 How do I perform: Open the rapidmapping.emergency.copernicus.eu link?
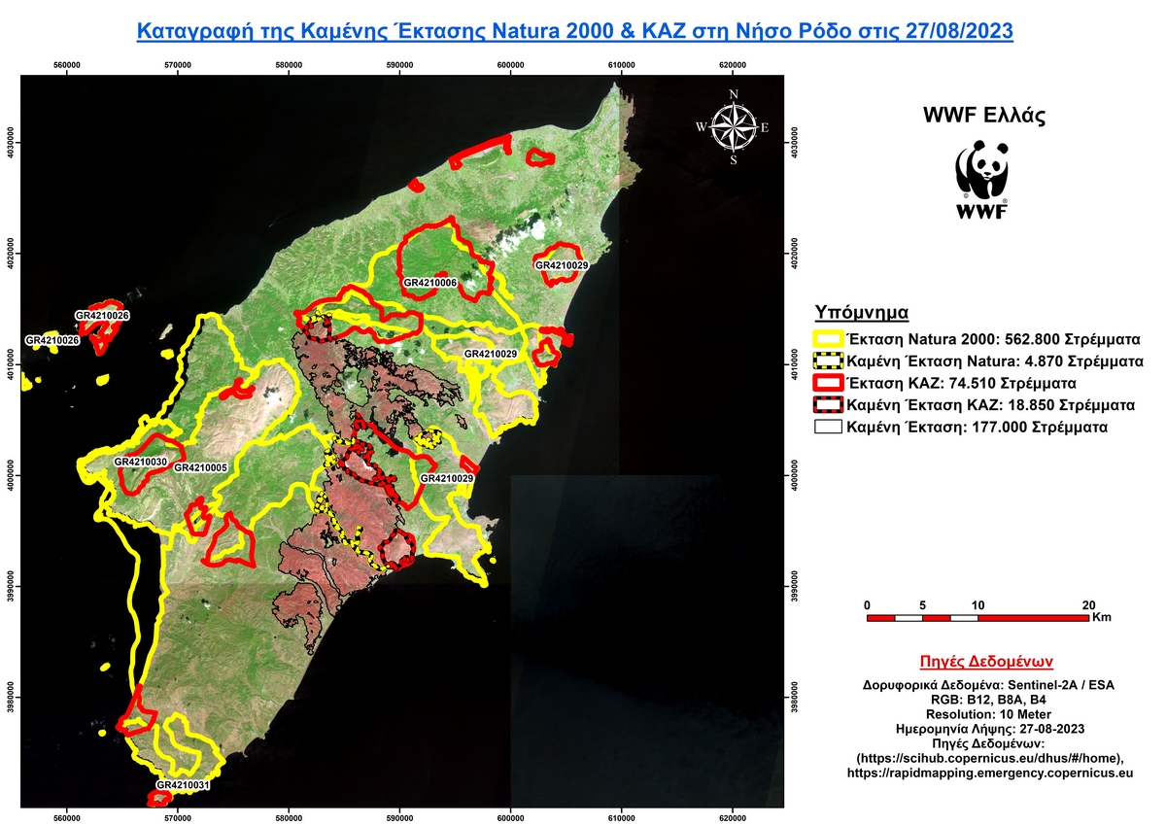click(990, 773)
